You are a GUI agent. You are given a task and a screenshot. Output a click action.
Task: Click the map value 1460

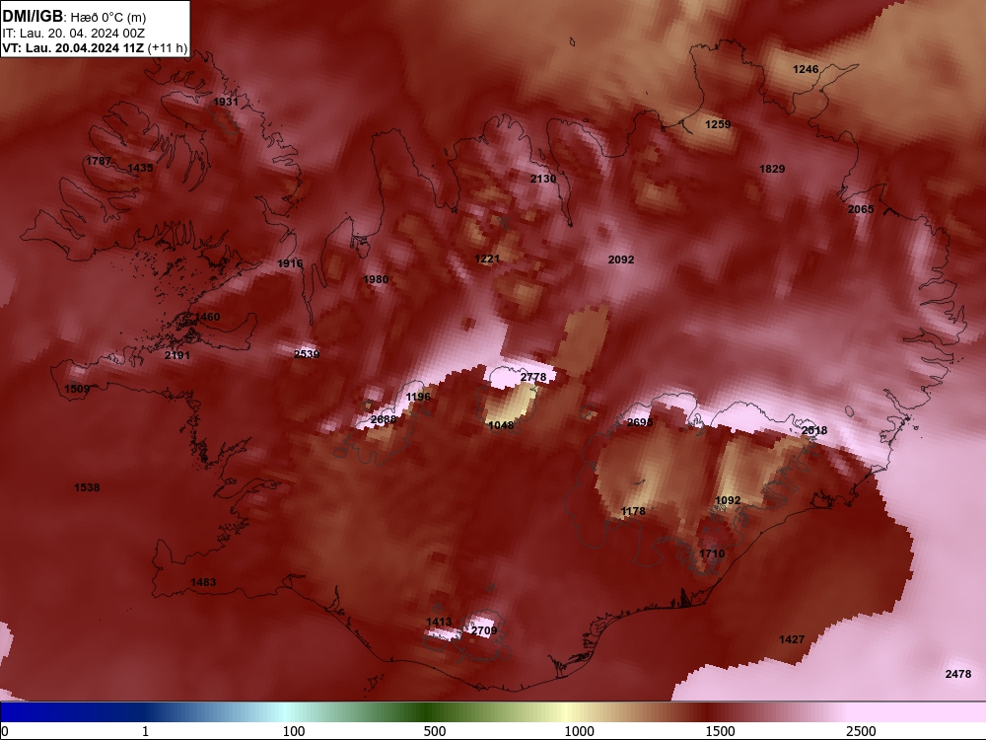click(x=207, y=317)
